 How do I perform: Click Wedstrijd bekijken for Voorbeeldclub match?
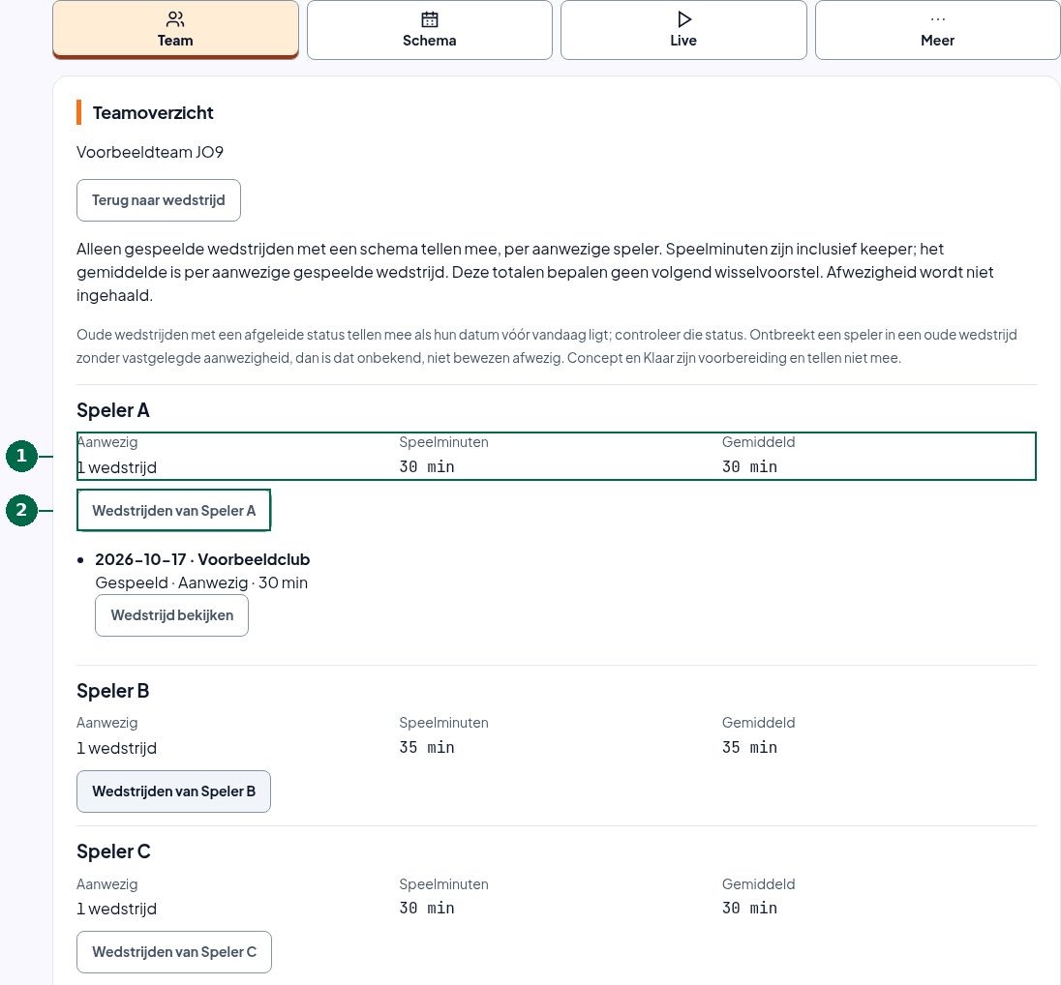click(x=172, y=615)
